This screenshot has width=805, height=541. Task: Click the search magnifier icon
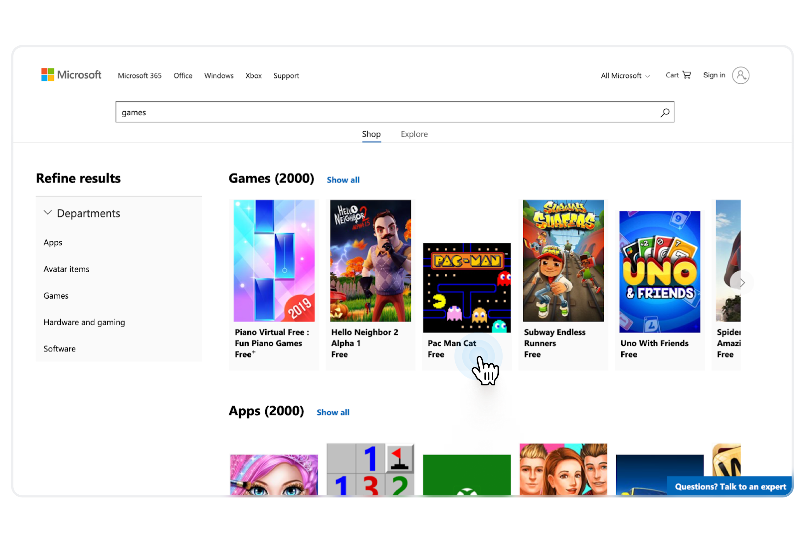(x=665, y=113)
